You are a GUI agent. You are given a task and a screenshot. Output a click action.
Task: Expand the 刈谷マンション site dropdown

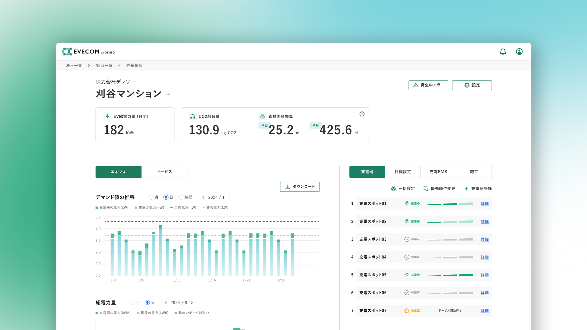(x=169, y=94)
